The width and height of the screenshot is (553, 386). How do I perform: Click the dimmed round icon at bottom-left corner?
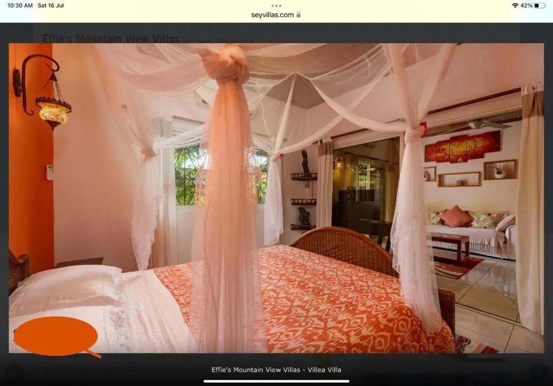[13, 373]
